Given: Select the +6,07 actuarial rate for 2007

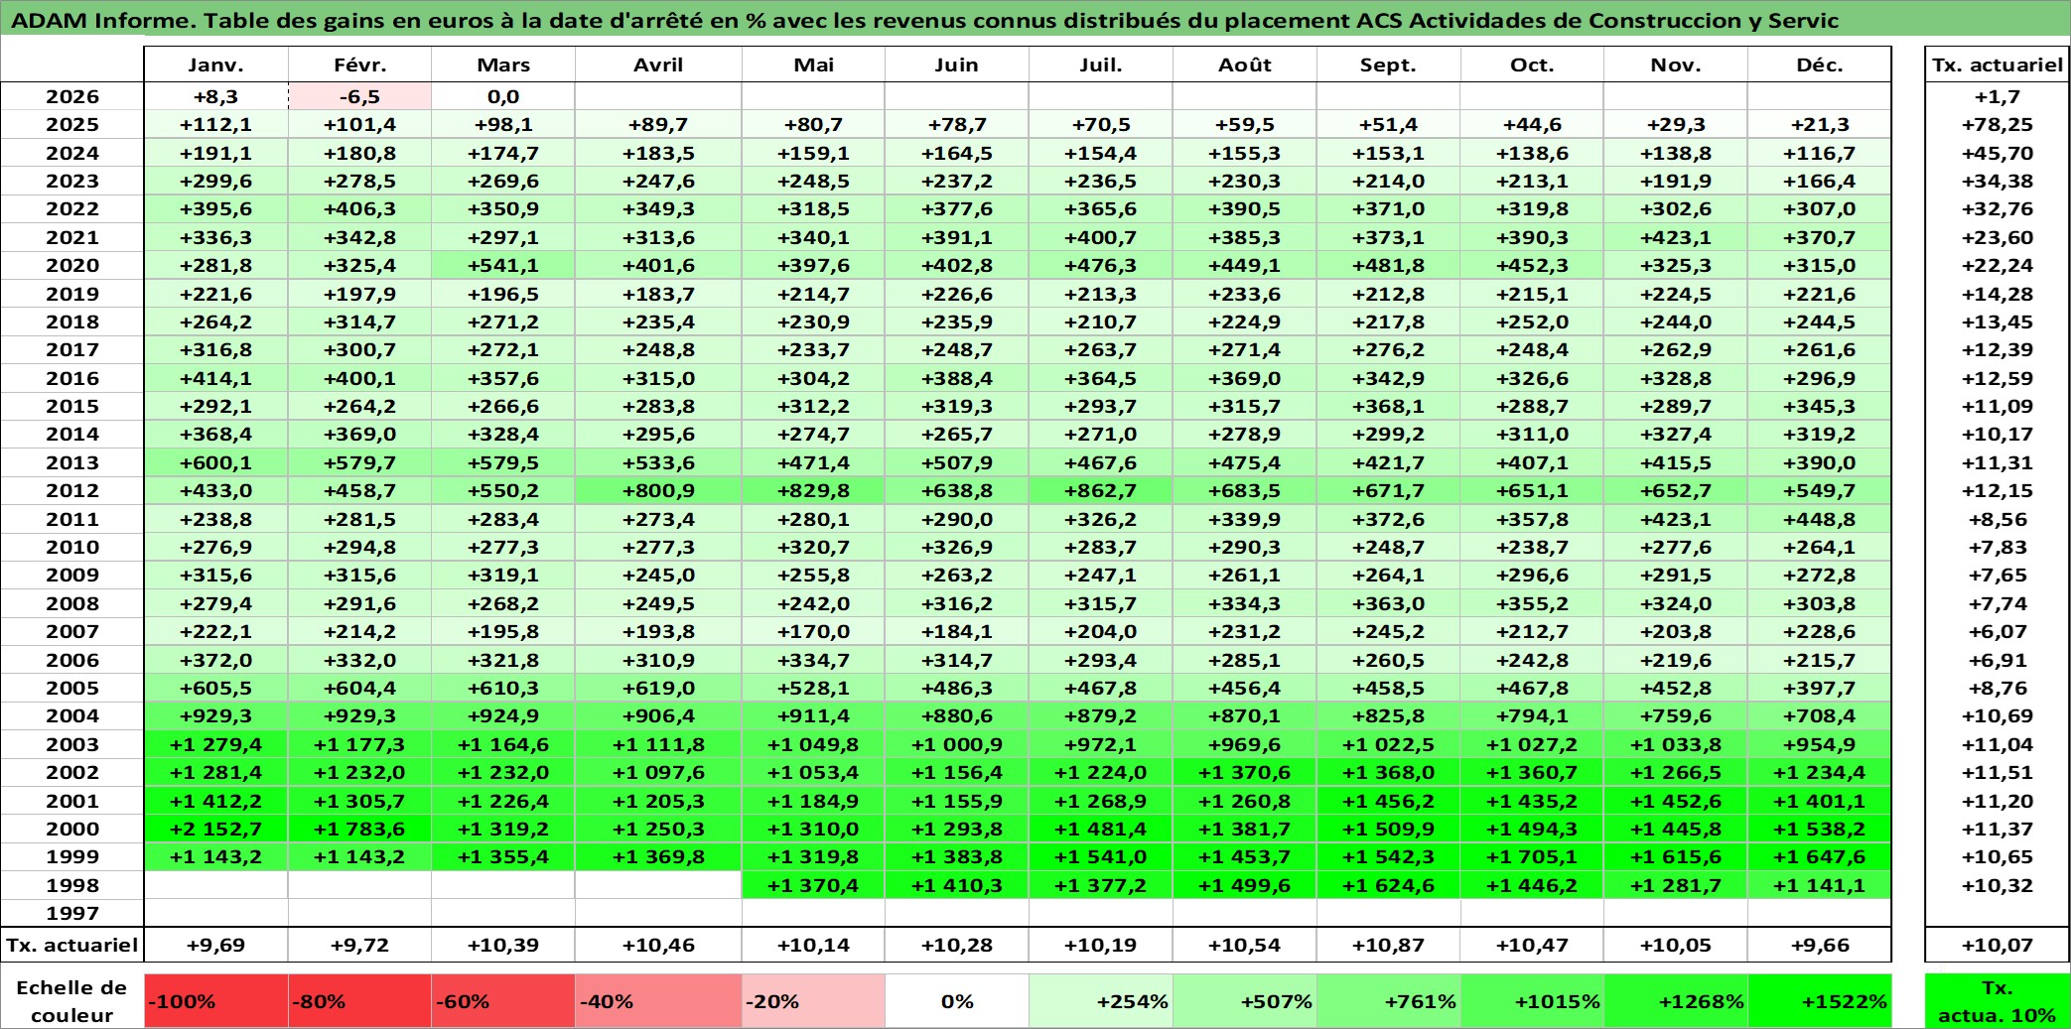Looking at the screenshot, I should pyautogui.click(x=1998, y=631).
